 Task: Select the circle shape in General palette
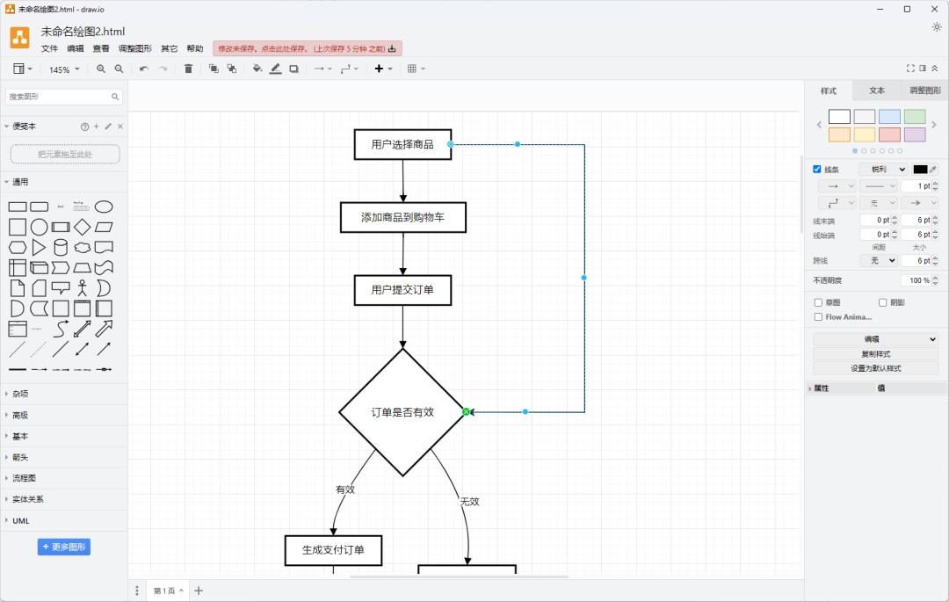(x=40, y=228)
